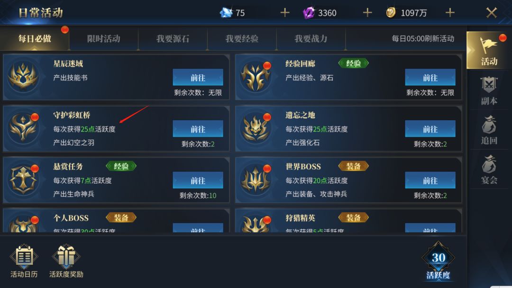Go to 守护彩虹桥 via 前往 button

198,129
